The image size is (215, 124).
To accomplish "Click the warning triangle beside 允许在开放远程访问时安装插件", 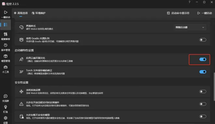I will tap(21, 104).
